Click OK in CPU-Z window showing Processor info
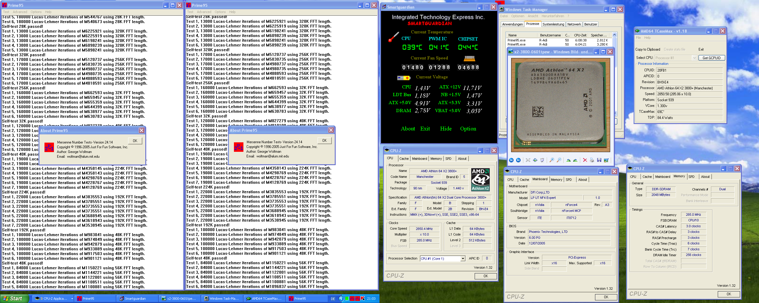The width and height of the screenshot is (759, 303). [x=486, y=276]
